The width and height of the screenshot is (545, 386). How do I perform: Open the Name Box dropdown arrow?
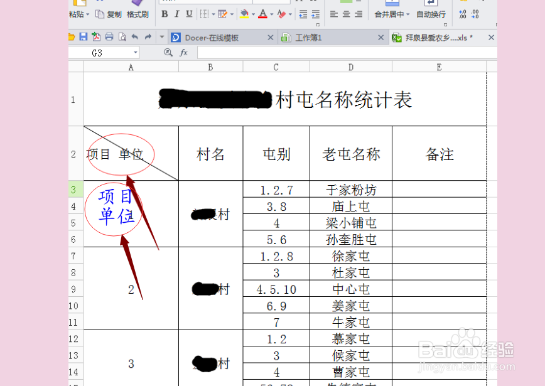136,52
